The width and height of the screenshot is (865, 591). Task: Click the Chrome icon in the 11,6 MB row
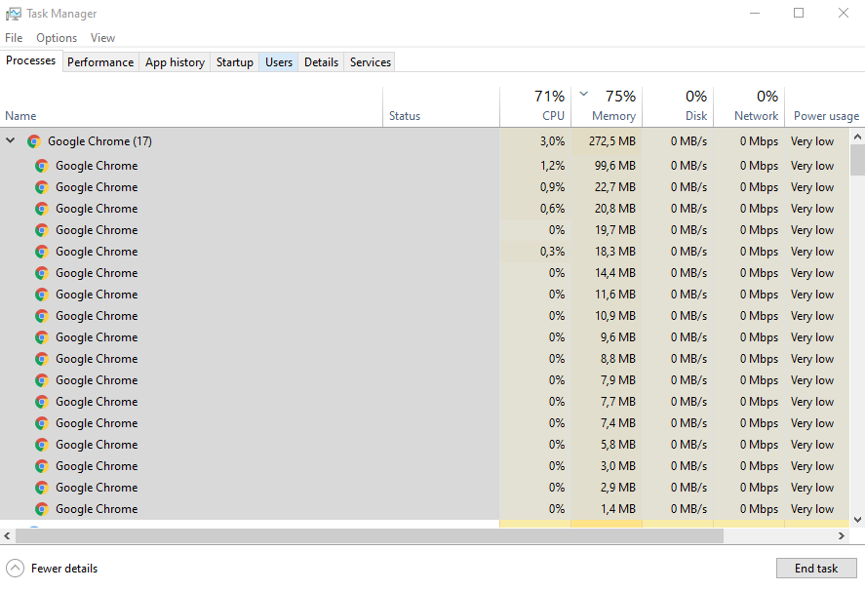point(42,295)
